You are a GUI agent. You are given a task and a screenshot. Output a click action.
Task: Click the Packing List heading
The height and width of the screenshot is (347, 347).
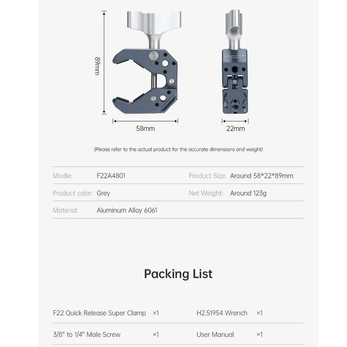[178, 274]
